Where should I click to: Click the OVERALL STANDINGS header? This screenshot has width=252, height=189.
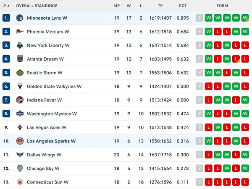37,6
